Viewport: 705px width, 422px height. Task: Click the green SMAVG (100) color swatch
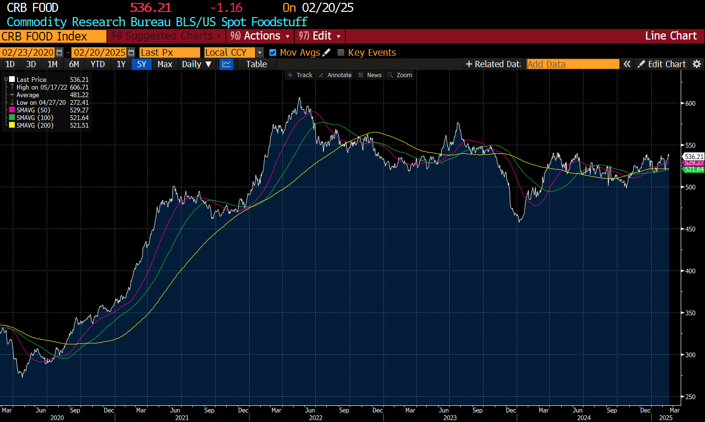12,118
